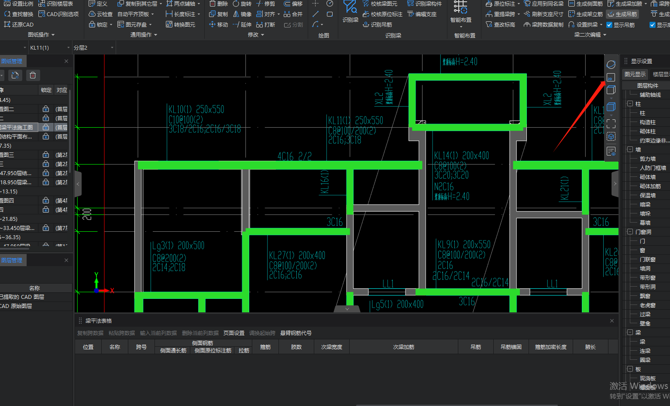Expand the 设置拱梁 dropdown

coord(601,25)
